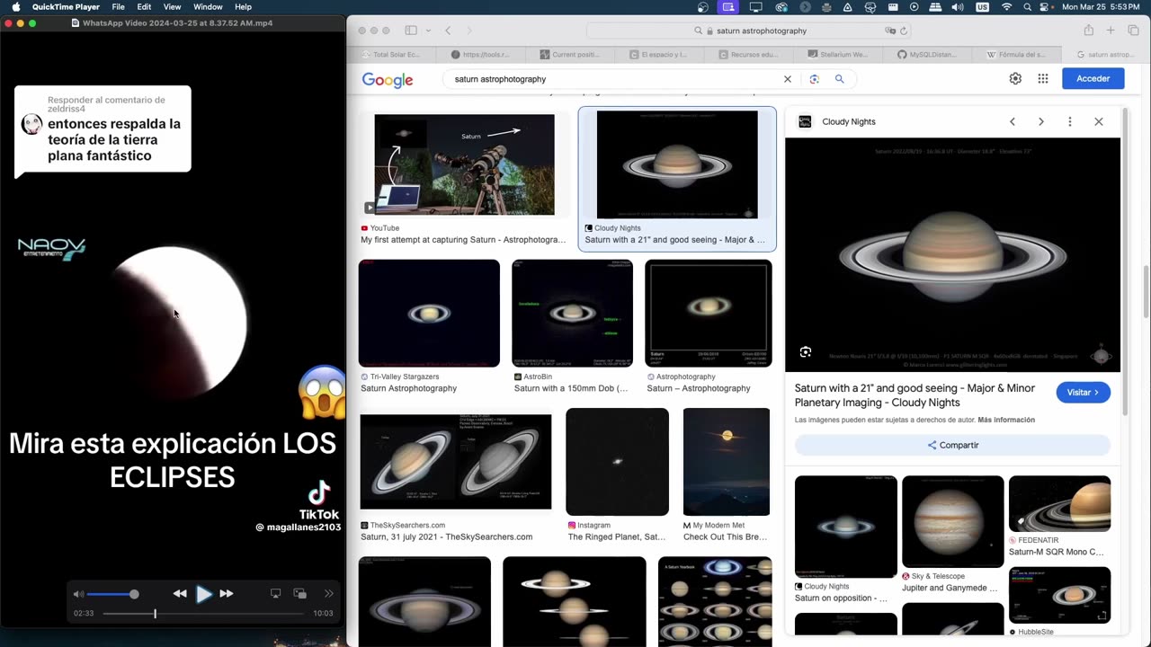
Task: Open the Edit menu
Action: pyautogui.click(x=144, y=6)
